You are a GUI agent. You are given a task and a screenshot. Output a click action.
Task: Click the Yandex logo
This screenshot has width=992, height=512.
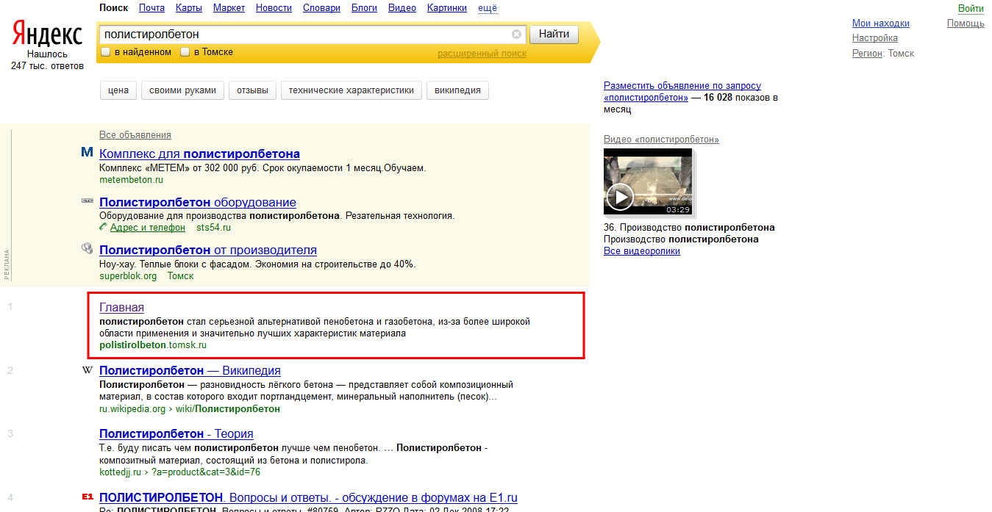point(47,34)
